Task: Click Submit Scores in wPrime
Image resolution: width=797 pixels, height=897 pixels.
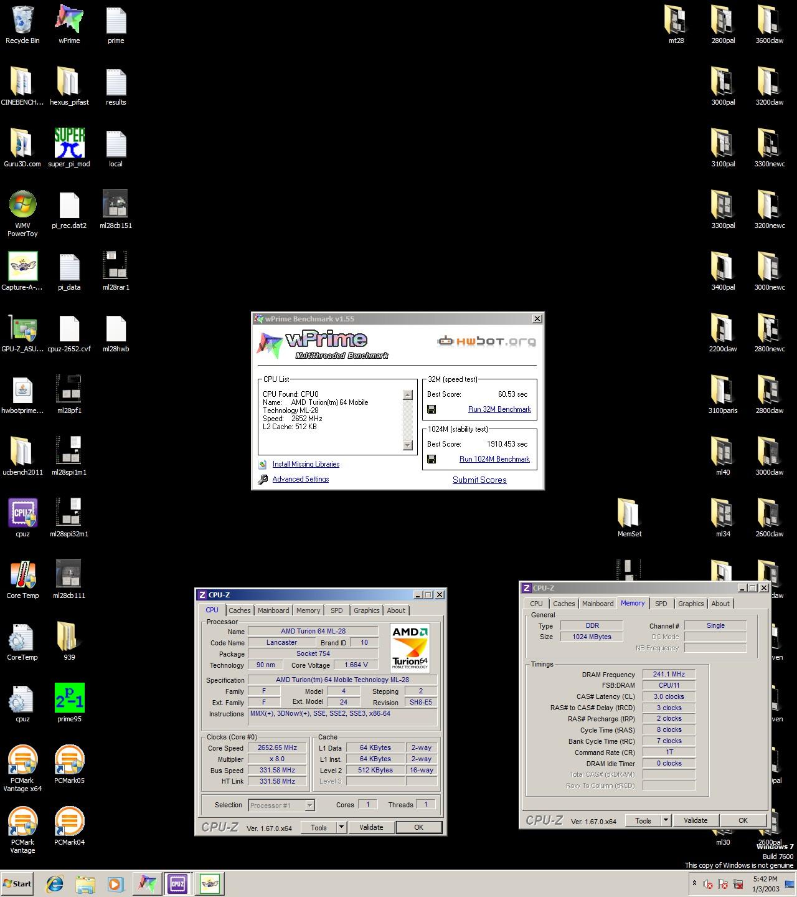Action: click(x=479, y=480)
